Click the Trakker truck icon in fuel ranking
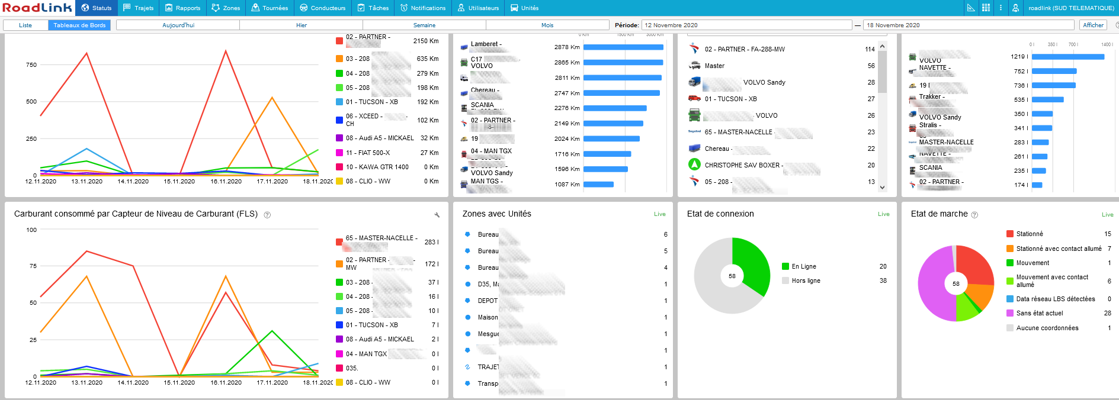The height and width of the screenshot is (400, 1119). click(x=912, y=100)
